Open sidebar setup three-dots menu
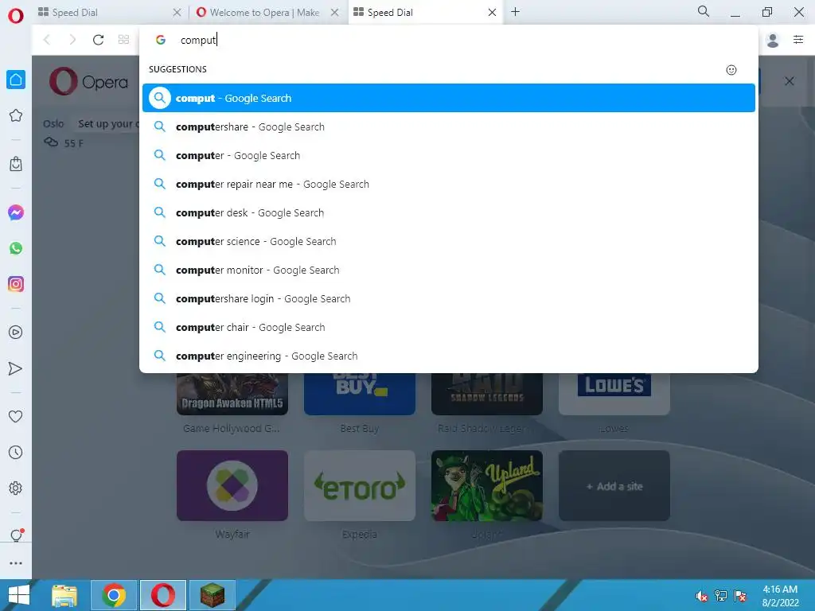Viewport: 815px width, 611px height. pyautogui.click(x=16, y=563)
